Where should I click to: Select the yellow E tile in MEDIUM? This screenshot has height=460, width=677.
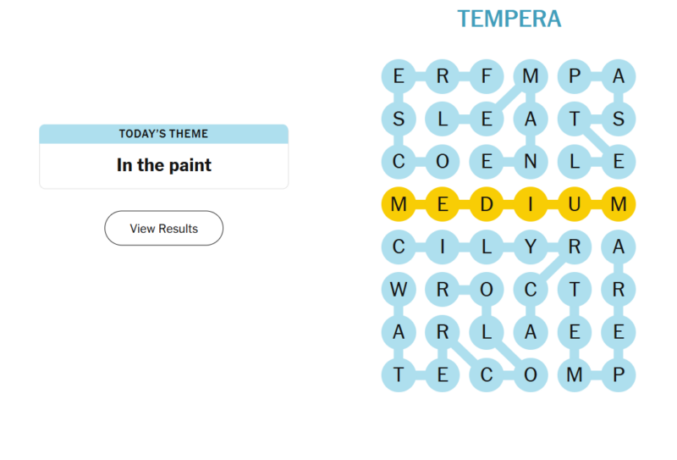point(442,204)
